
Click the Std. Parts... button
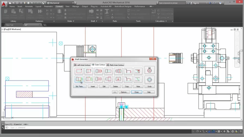[x=80, y=86]
